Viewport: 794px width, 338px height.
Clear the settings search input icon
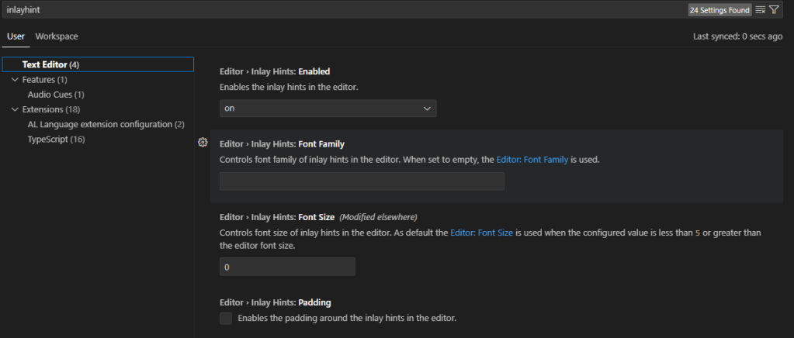pyautogui.click(x=761, y=10)
